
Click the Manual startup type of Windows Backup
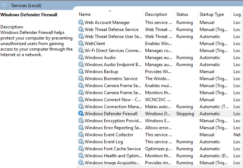[207, 72]
